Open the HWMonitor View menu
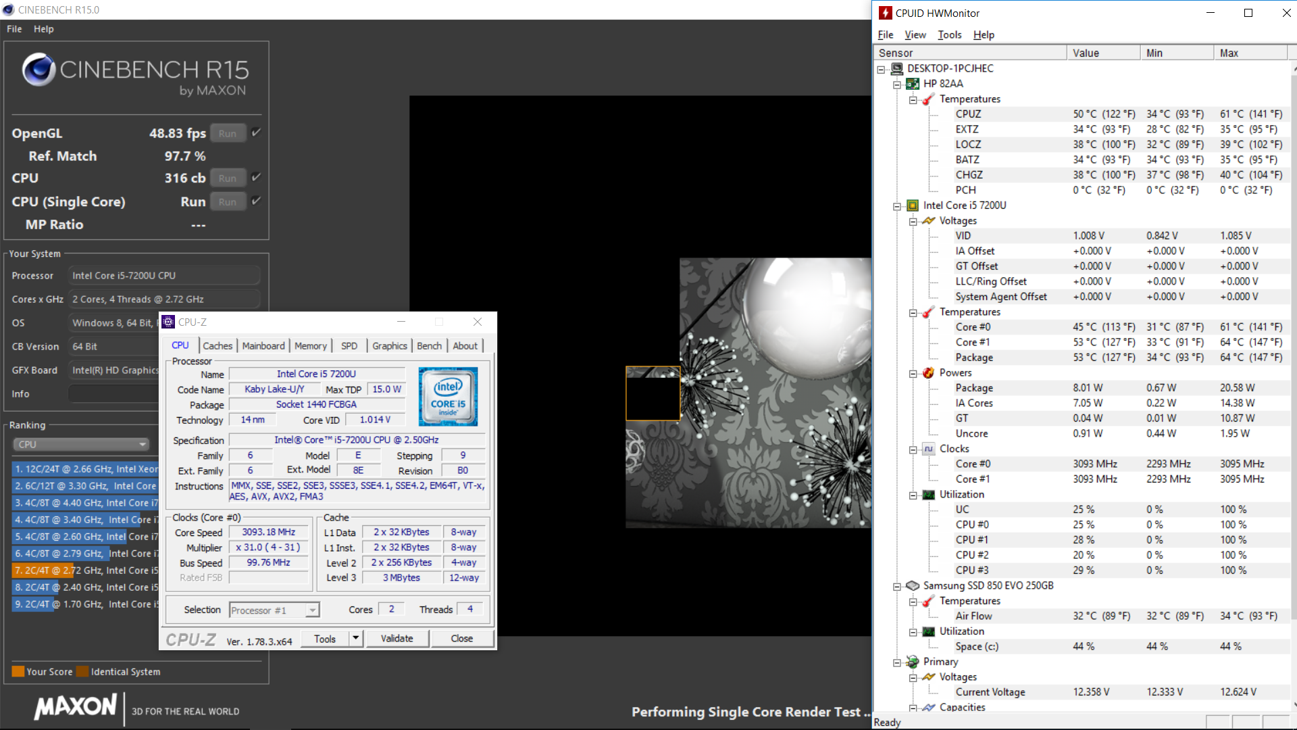Screen dimensions: 1297x730 (915, 34)
